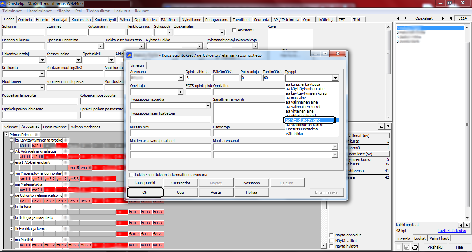Click the ue1 1 course cell

tap(25, 201)
